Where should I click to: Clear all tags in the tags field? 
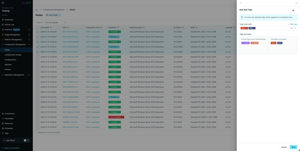(292, 28)
